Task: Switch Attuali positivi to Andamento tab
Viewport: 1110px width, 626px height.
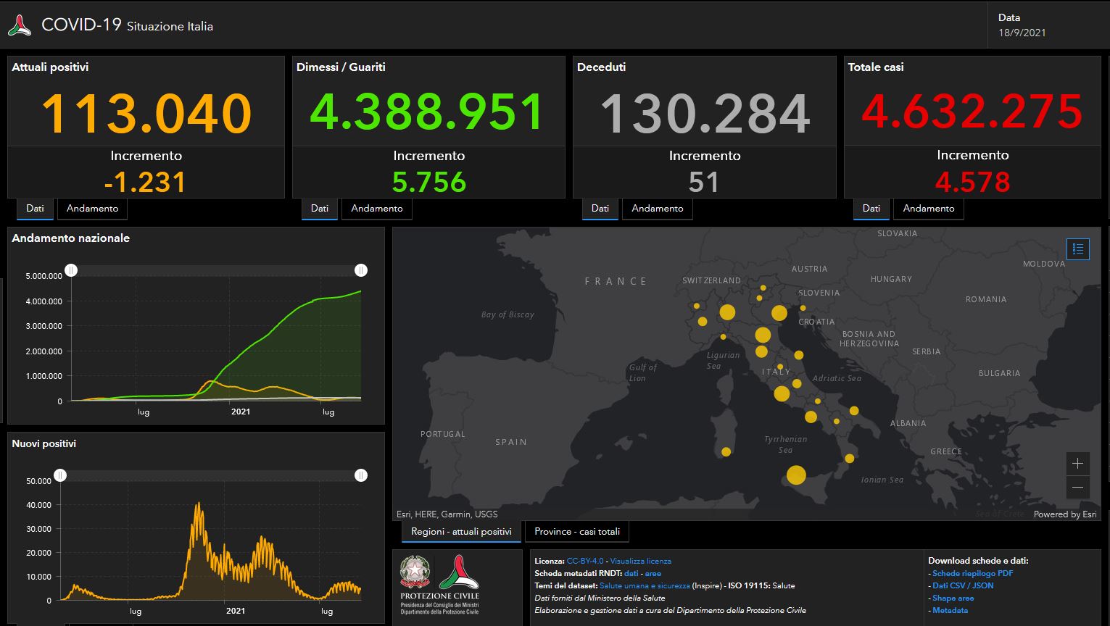Action: [x=92, y=209]
